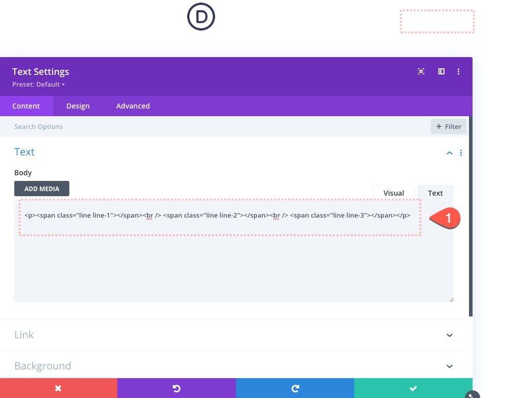The width and height of the screenshot is (522, 398).
Task: Undo the last change
Action: (x=176, y=388)
